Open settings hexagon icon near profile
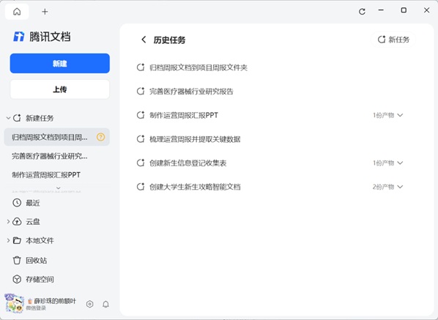438x320 pixels. click(x=89, y=304)
